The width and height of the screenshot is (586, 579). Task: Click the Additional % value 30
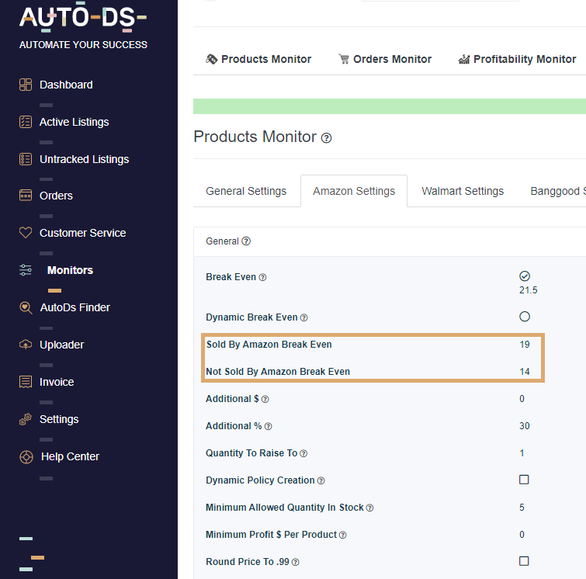[x=525, y=426]
